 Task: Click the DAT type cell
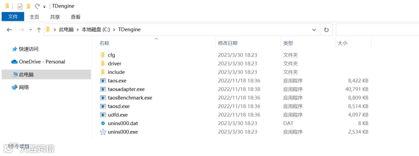pos(288,123)
